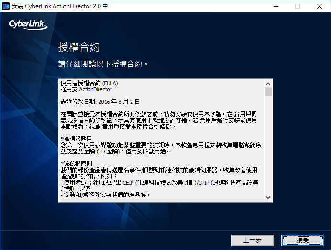The image size is (331, 250).
Task: Click the EULA scrollbar track below the thumb
Action: 268,145
